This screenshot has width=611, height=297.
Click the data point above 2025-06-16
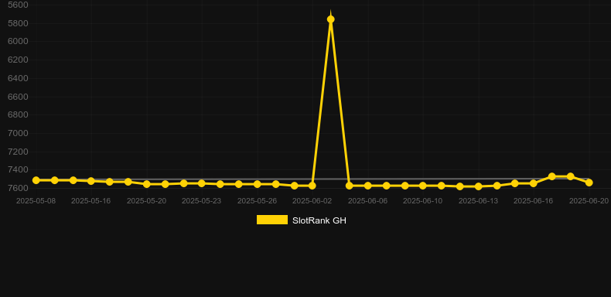[534, 183]
